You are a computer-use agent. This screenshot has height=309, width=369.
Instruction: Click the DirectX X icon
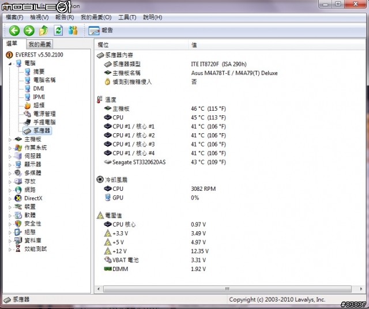(18, 198)
